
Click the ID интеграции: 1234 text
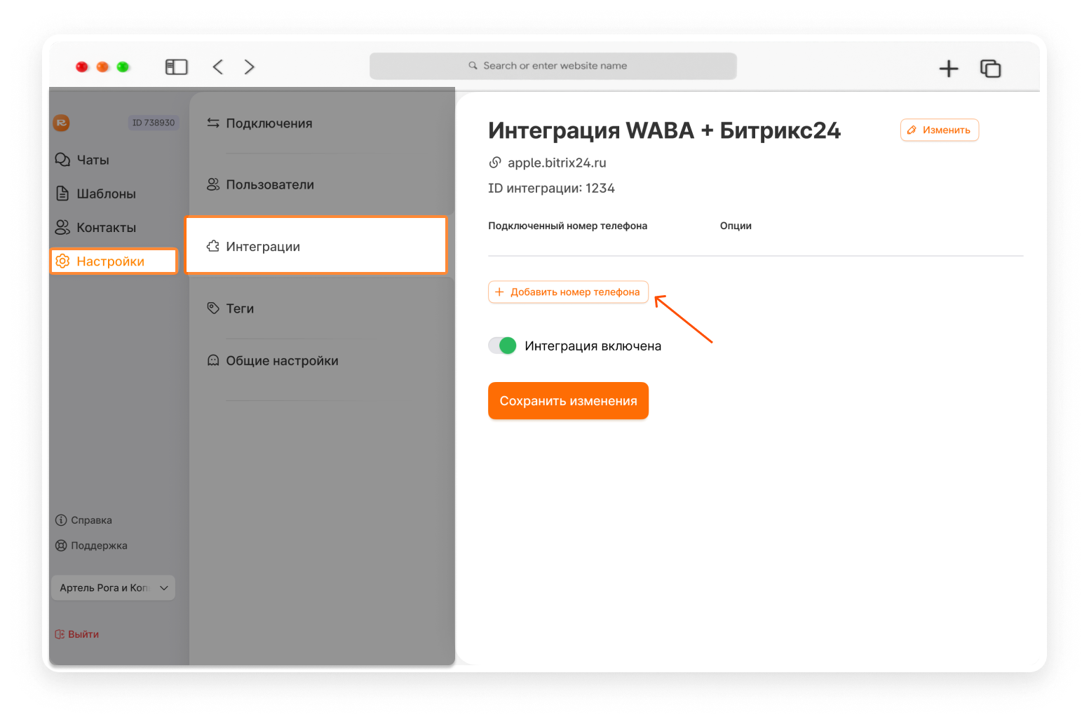551,188
